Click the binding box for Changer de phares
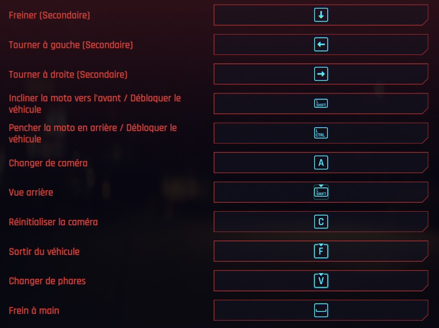439x328 pixels. pyautogui.click(x=321, y=281)
